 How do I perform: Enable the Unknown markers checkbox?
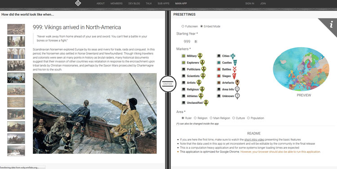click(219, 96)
